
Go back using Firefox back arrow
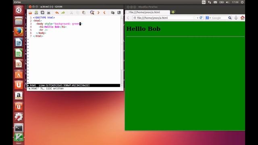point(128,18)
